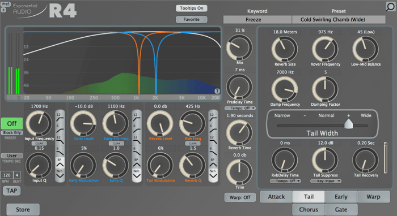The image size is (397, 216).
Task: Switch to the Early tab
Action: (341, 197)
